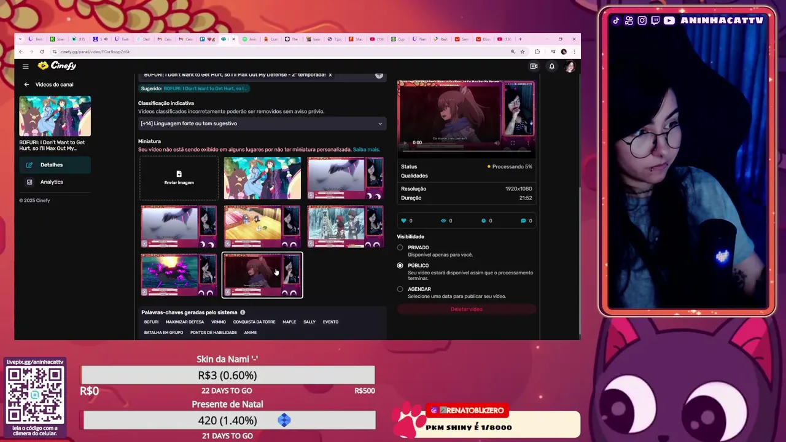Screen dimensions: 786x442
Task: Select the purple explosion thumbnail
Action: [179, 275]
